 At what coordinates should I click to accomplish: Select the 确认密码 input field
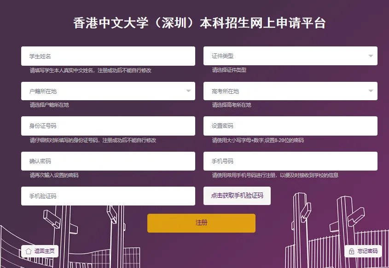coord(108,161)
